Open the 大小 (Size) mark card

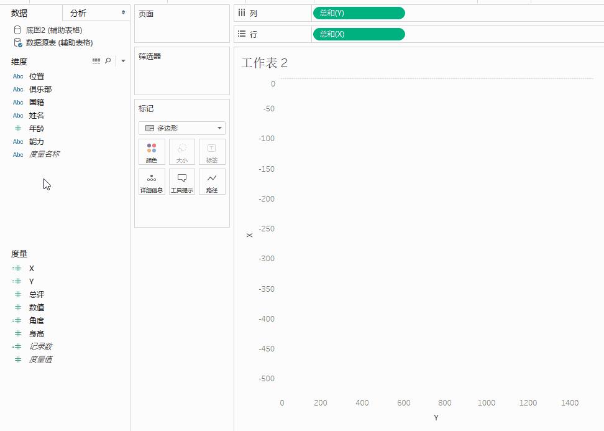(x=182, y=152)
